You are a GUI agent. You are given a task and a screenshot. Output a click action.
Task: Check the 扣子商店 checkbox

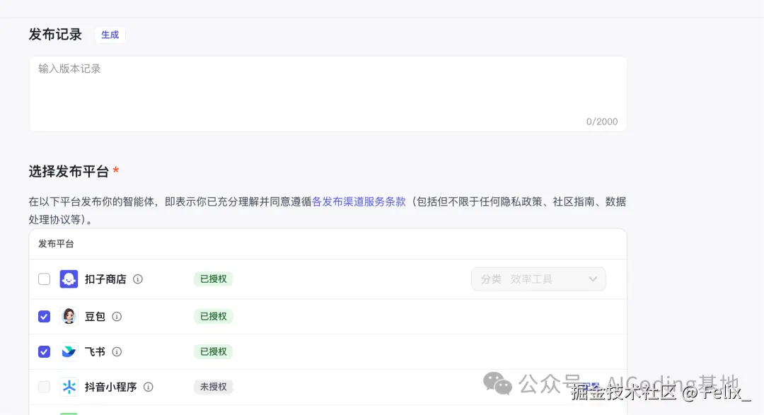point(45,279)
